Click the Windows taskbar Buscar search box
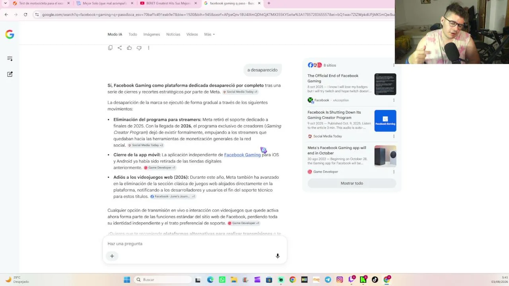Viewport: 509px width, 286px height. [x=163, y=280]
